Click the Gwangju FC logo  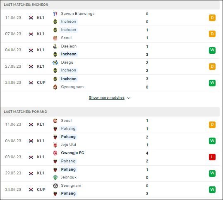55,153
